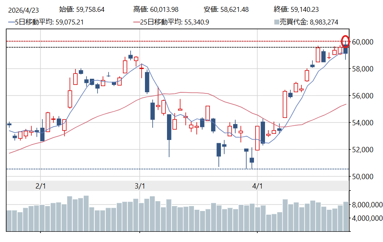Click the 4,000,000 volume axis label
The height and width of the screenshot is (242, 383).
(367, 218)
